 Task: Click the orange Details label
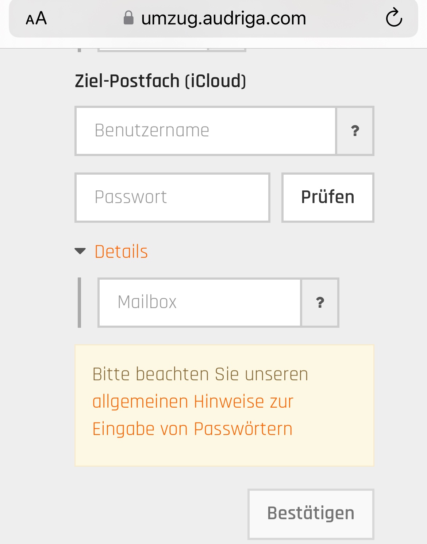pos(121,252)
